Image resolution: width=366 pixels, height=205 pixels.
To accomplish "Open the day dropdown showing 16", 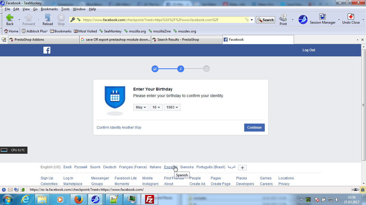I will (x=156, y=107).
